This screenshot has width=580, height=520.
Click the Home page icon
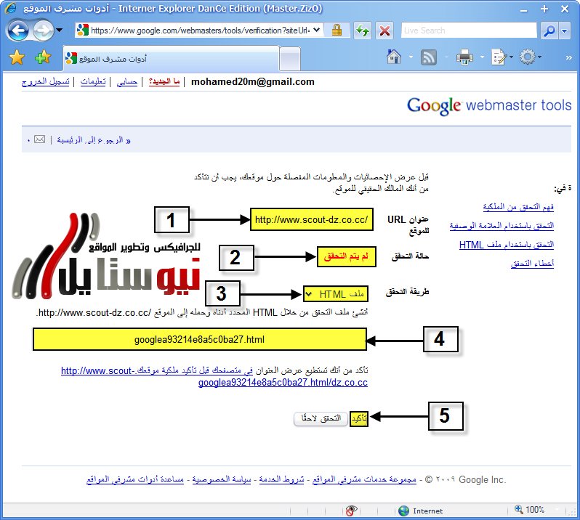[x=394, y=57]
